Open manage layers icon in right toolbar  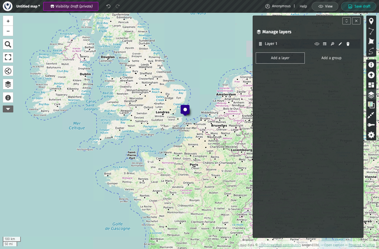[x=371, y=95]
